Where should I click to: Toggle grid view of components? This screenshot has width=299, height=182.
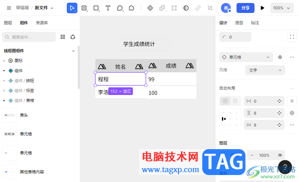tap(63, 37)
